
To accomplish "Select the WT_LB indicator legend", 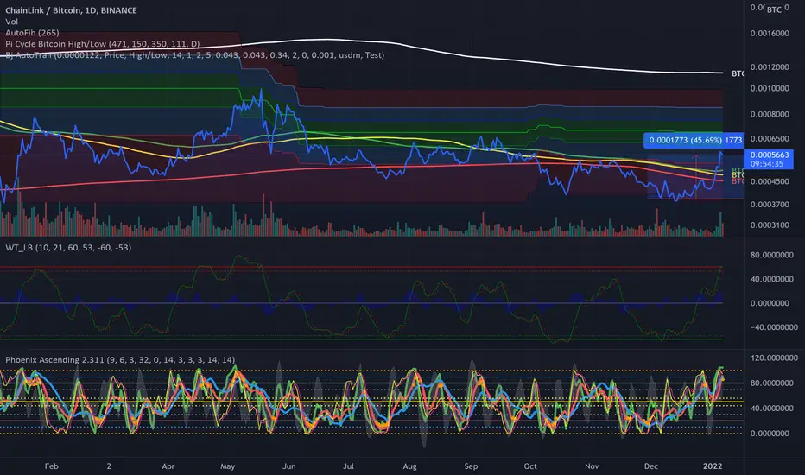I will [x=68, y=248].
